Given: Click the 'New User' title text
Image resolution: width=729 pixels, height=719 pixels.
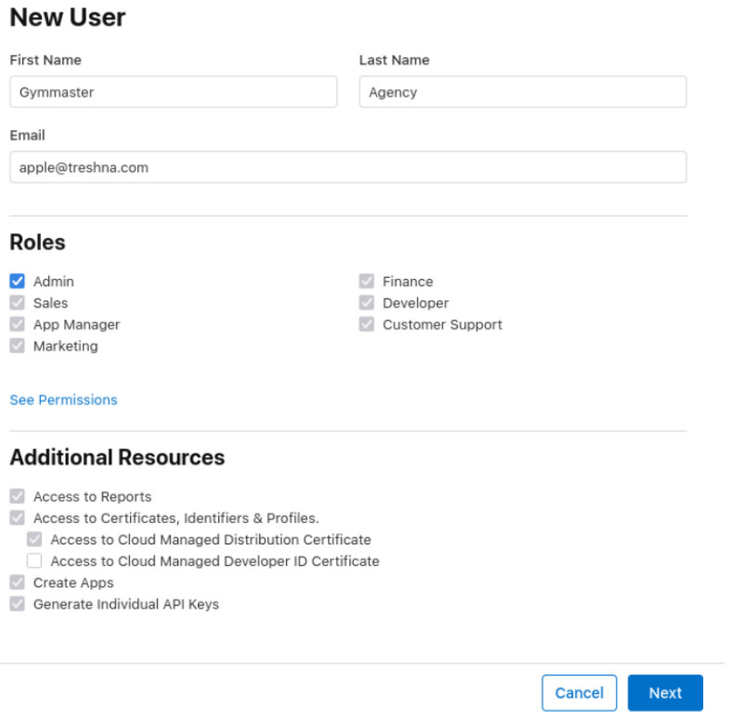Looking at the screenshot, I should [68, 18].
